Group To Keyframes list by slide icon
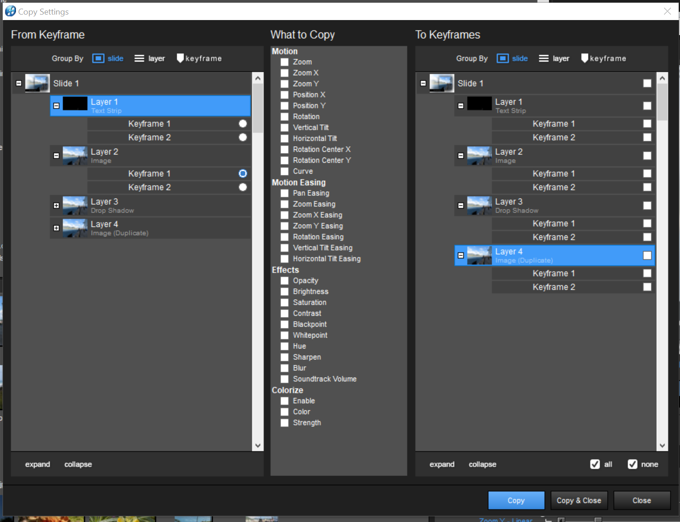Image resolution: width=680 pixels, height=522 pixels. (x=502, y=58)
